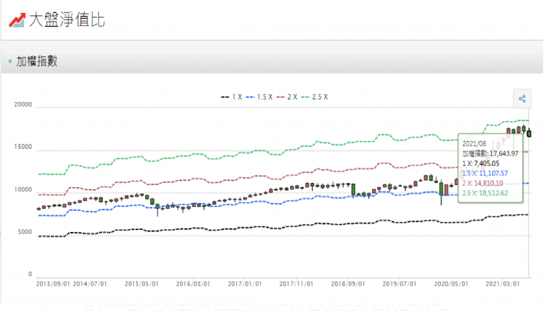Screen dimensions: 545x311
Task: Click the 15000 y-axis label
Action: 23,147
